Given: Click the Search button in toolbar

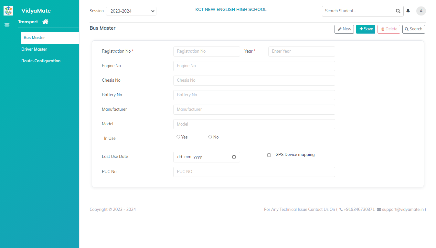Looking at the screenshot, I should coord(413,29).
